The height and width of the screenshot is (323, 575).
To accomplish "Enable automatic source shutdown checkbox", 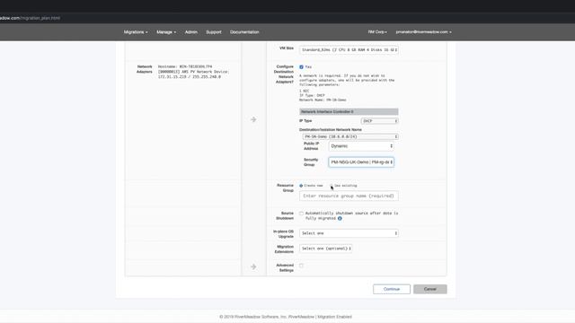I will [302, 214].
